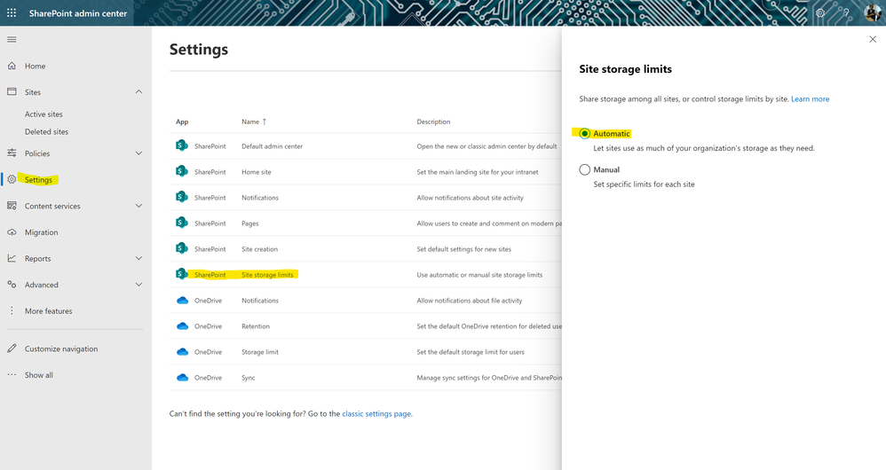Click the More features dots icon
The image size is (886, 470).
click(x=12, y=311)
